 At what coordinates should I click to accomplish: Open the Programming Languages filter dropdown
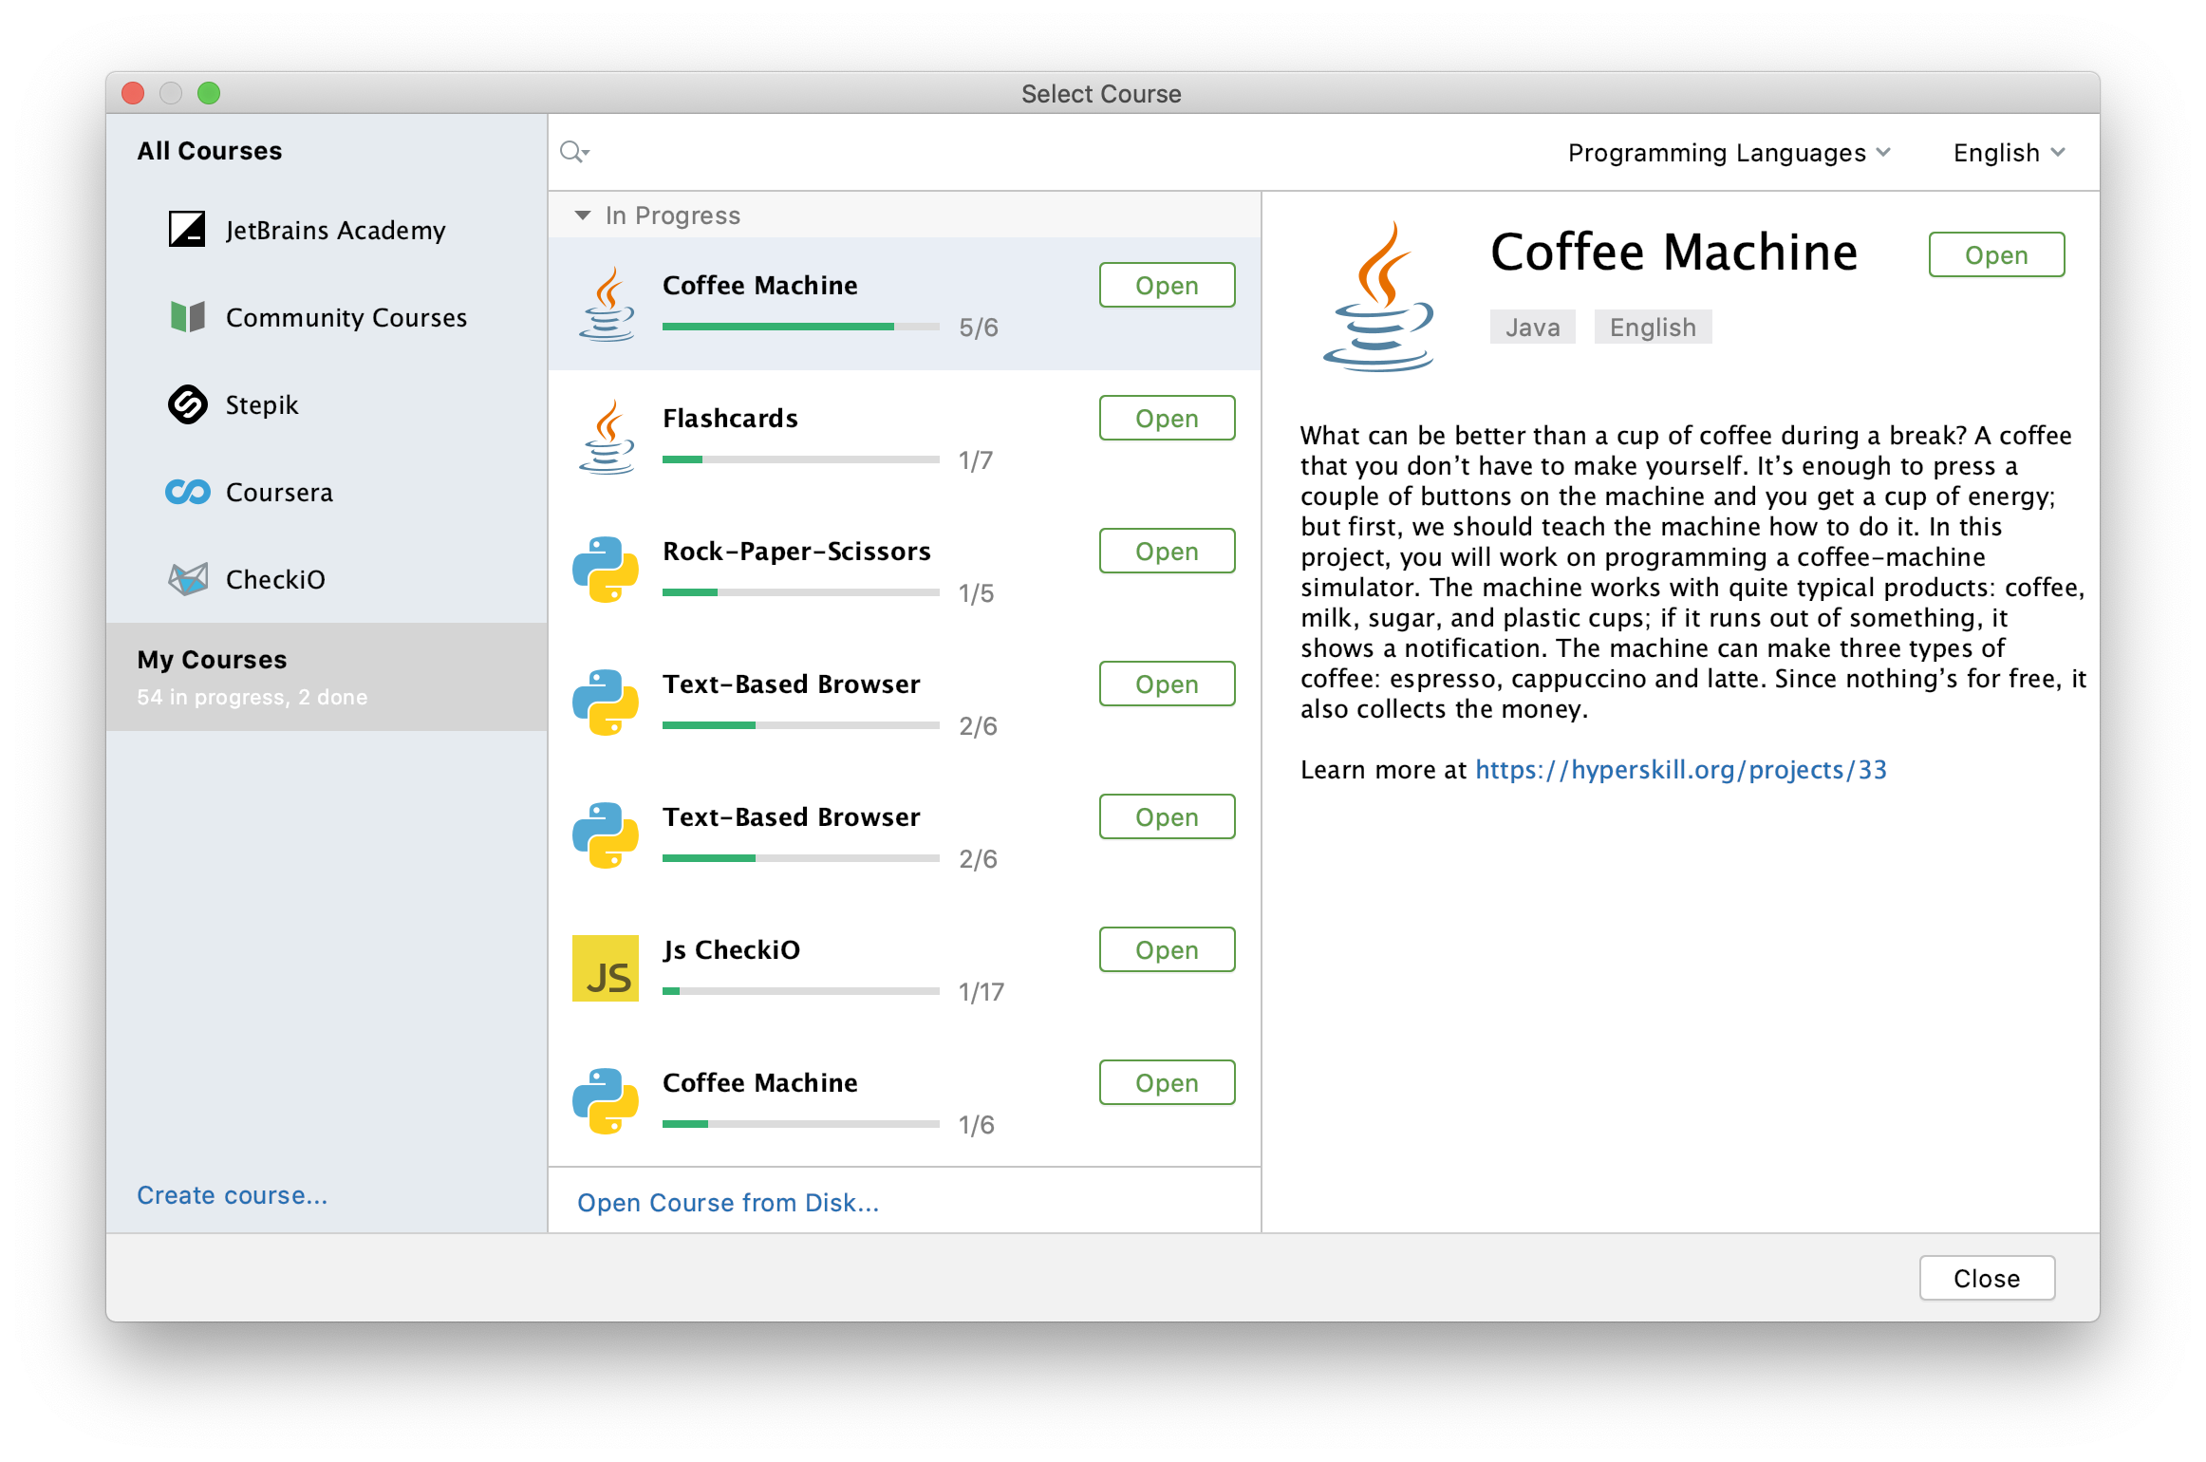[1729, 153]
